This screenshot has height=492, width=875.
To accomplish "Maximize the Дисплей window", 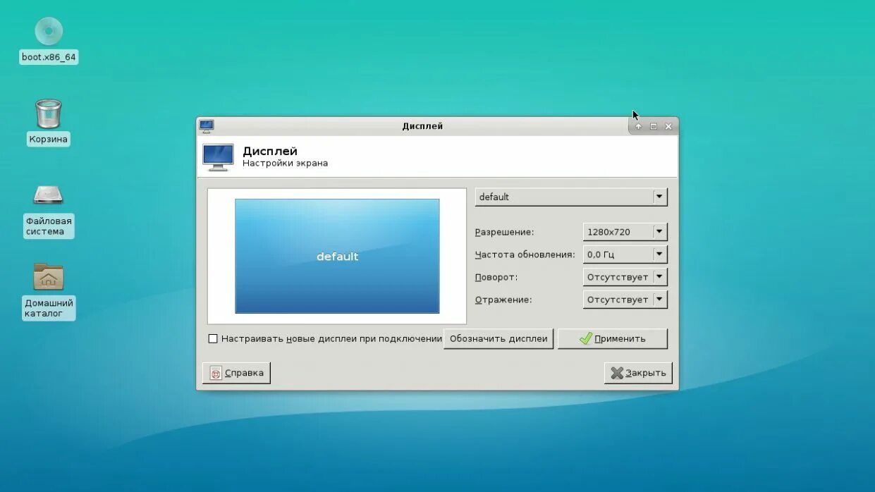I will 653,126.
